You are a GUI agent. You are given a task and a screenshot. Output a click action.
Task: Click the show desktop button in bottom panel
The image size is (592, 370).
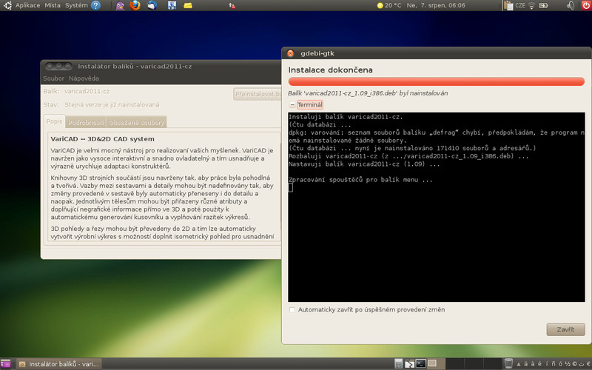pos(5,364)
